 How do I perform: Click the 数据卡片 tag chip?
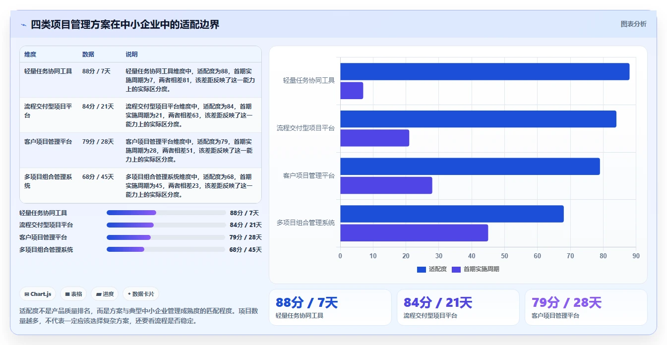point(141,294)
